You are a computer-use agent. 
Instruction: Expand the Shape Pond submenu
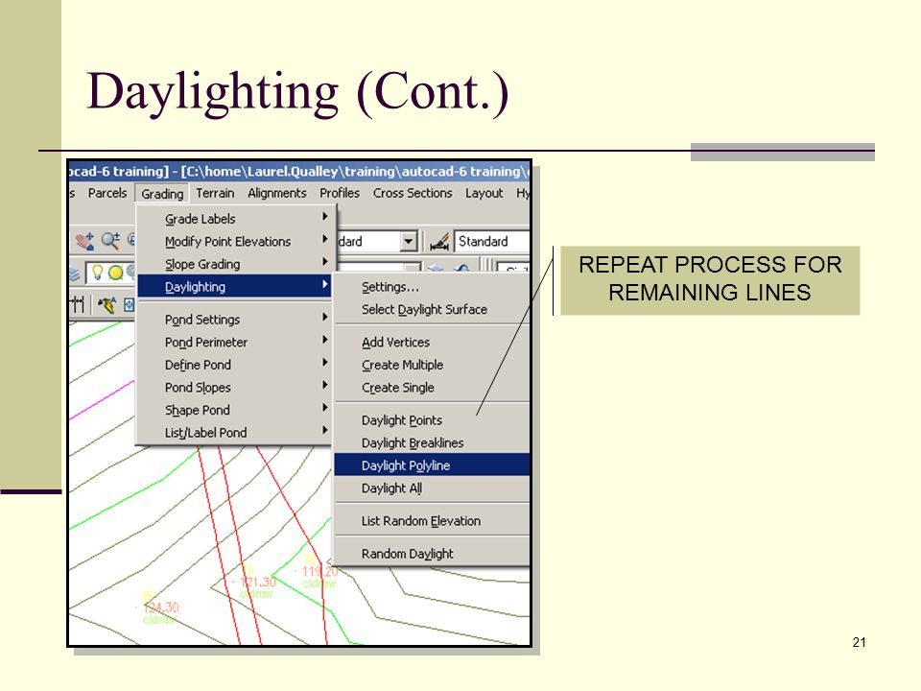(234, 410)
